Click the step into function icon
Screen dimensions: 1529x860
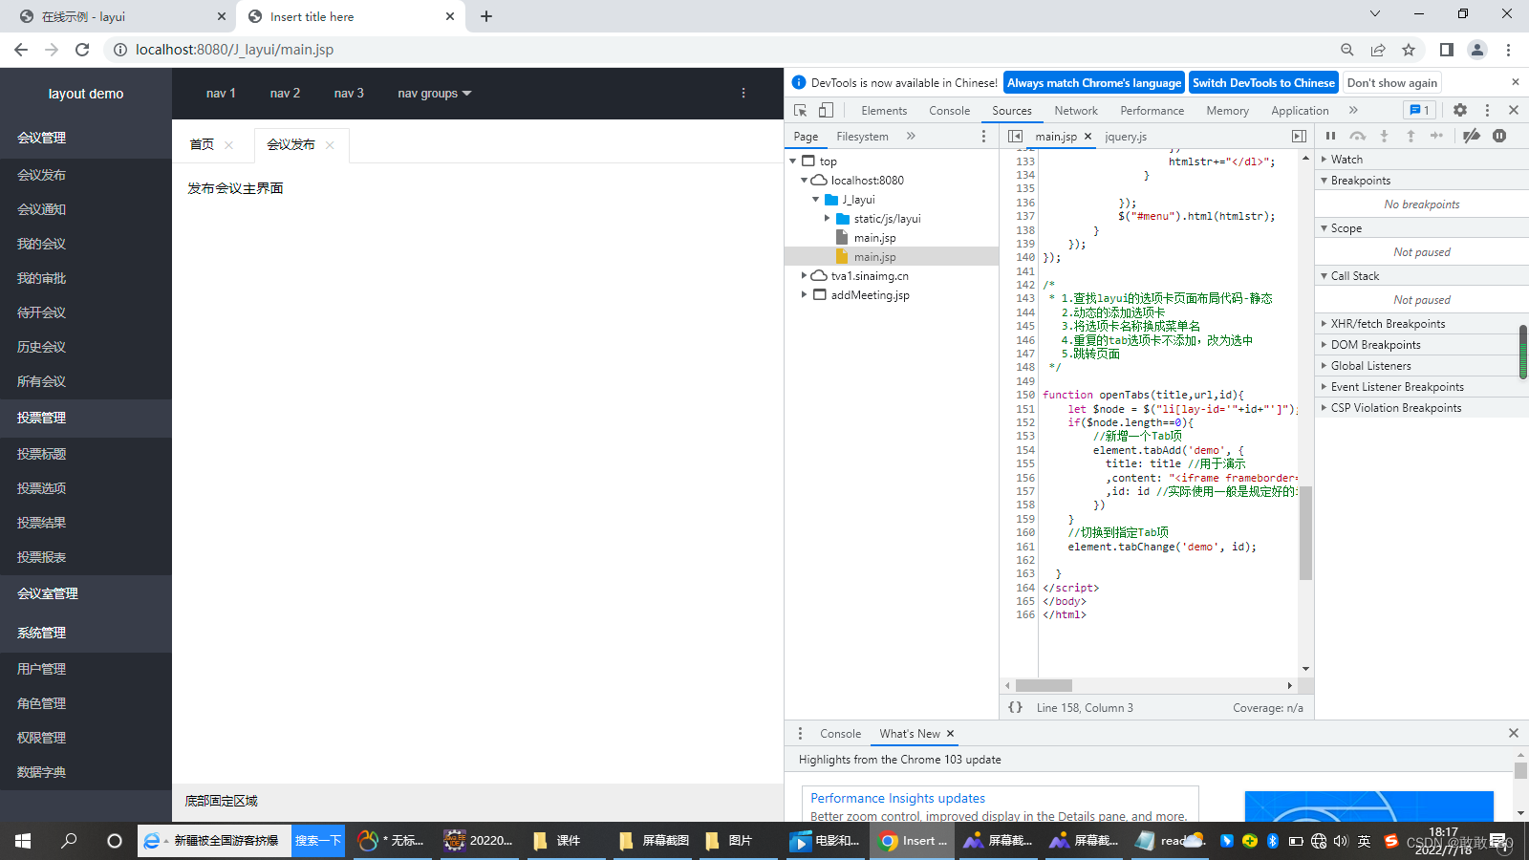1384,136
